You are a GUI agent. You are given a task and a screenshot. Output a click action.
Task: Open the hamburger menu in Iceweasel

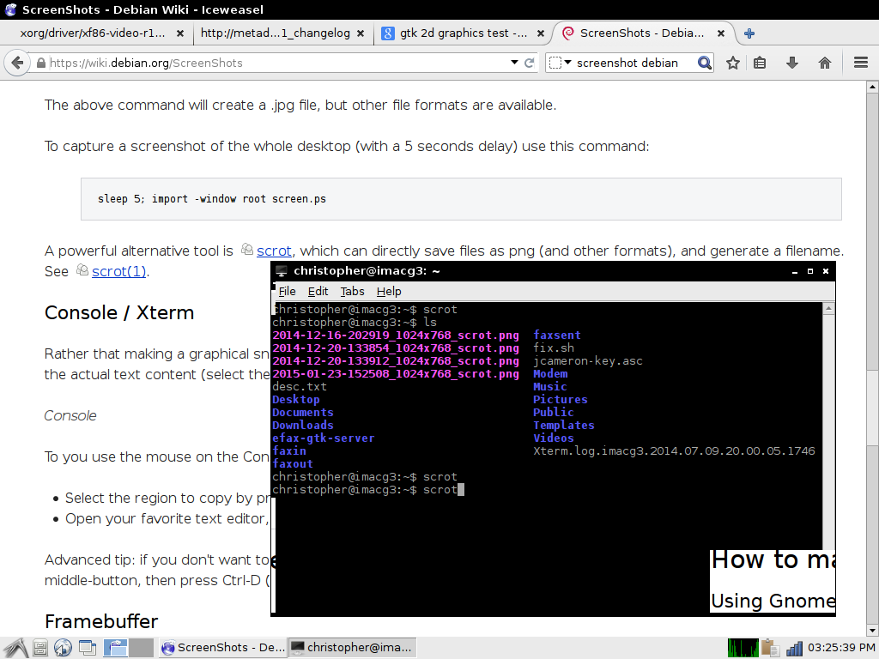pyautogui.click(x=861, y=63)
